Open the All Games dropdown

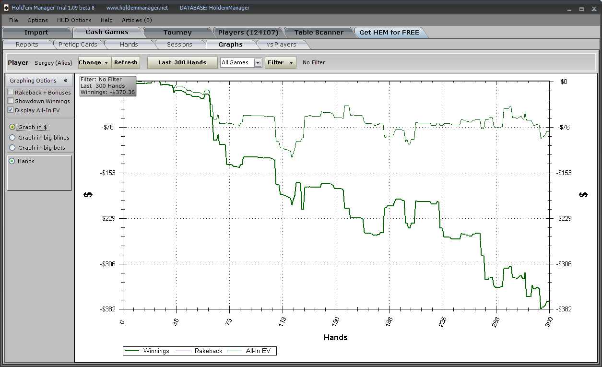258,63
